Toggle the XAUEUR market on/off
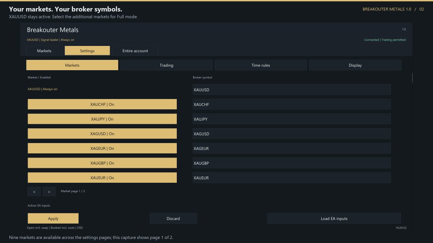 102,178
